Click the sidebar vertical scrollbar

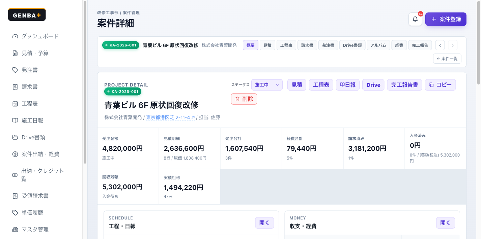click(x=85, y=82)
